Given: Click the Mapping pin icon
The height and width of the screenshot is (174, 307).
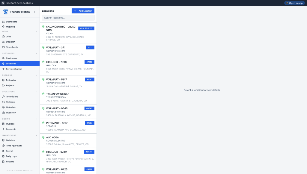Looking at the screenshot, I should 3,27.
